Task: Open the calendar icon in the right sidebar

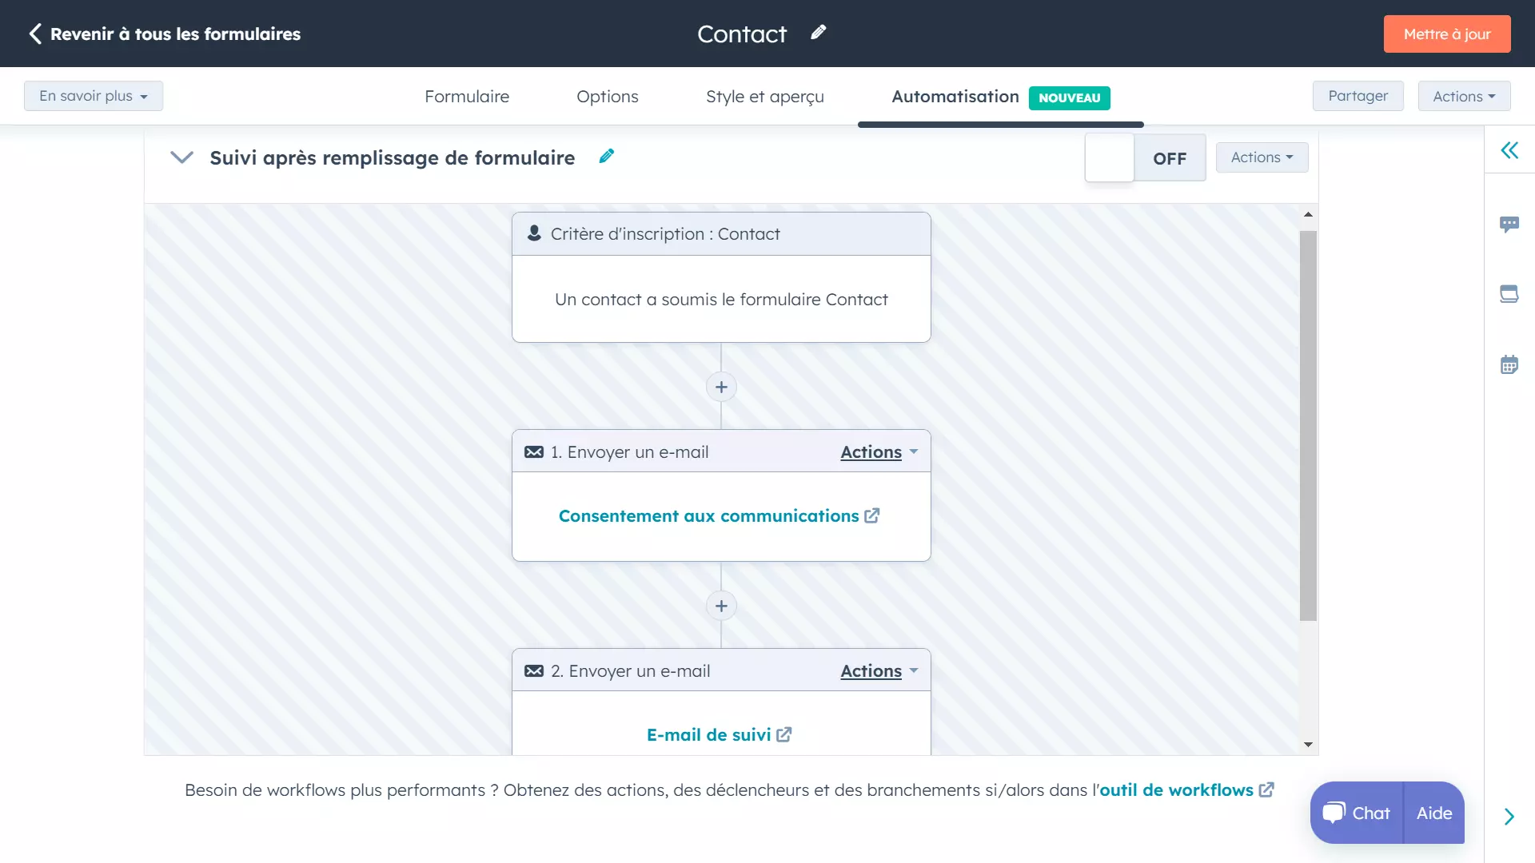Action: 1509,365
